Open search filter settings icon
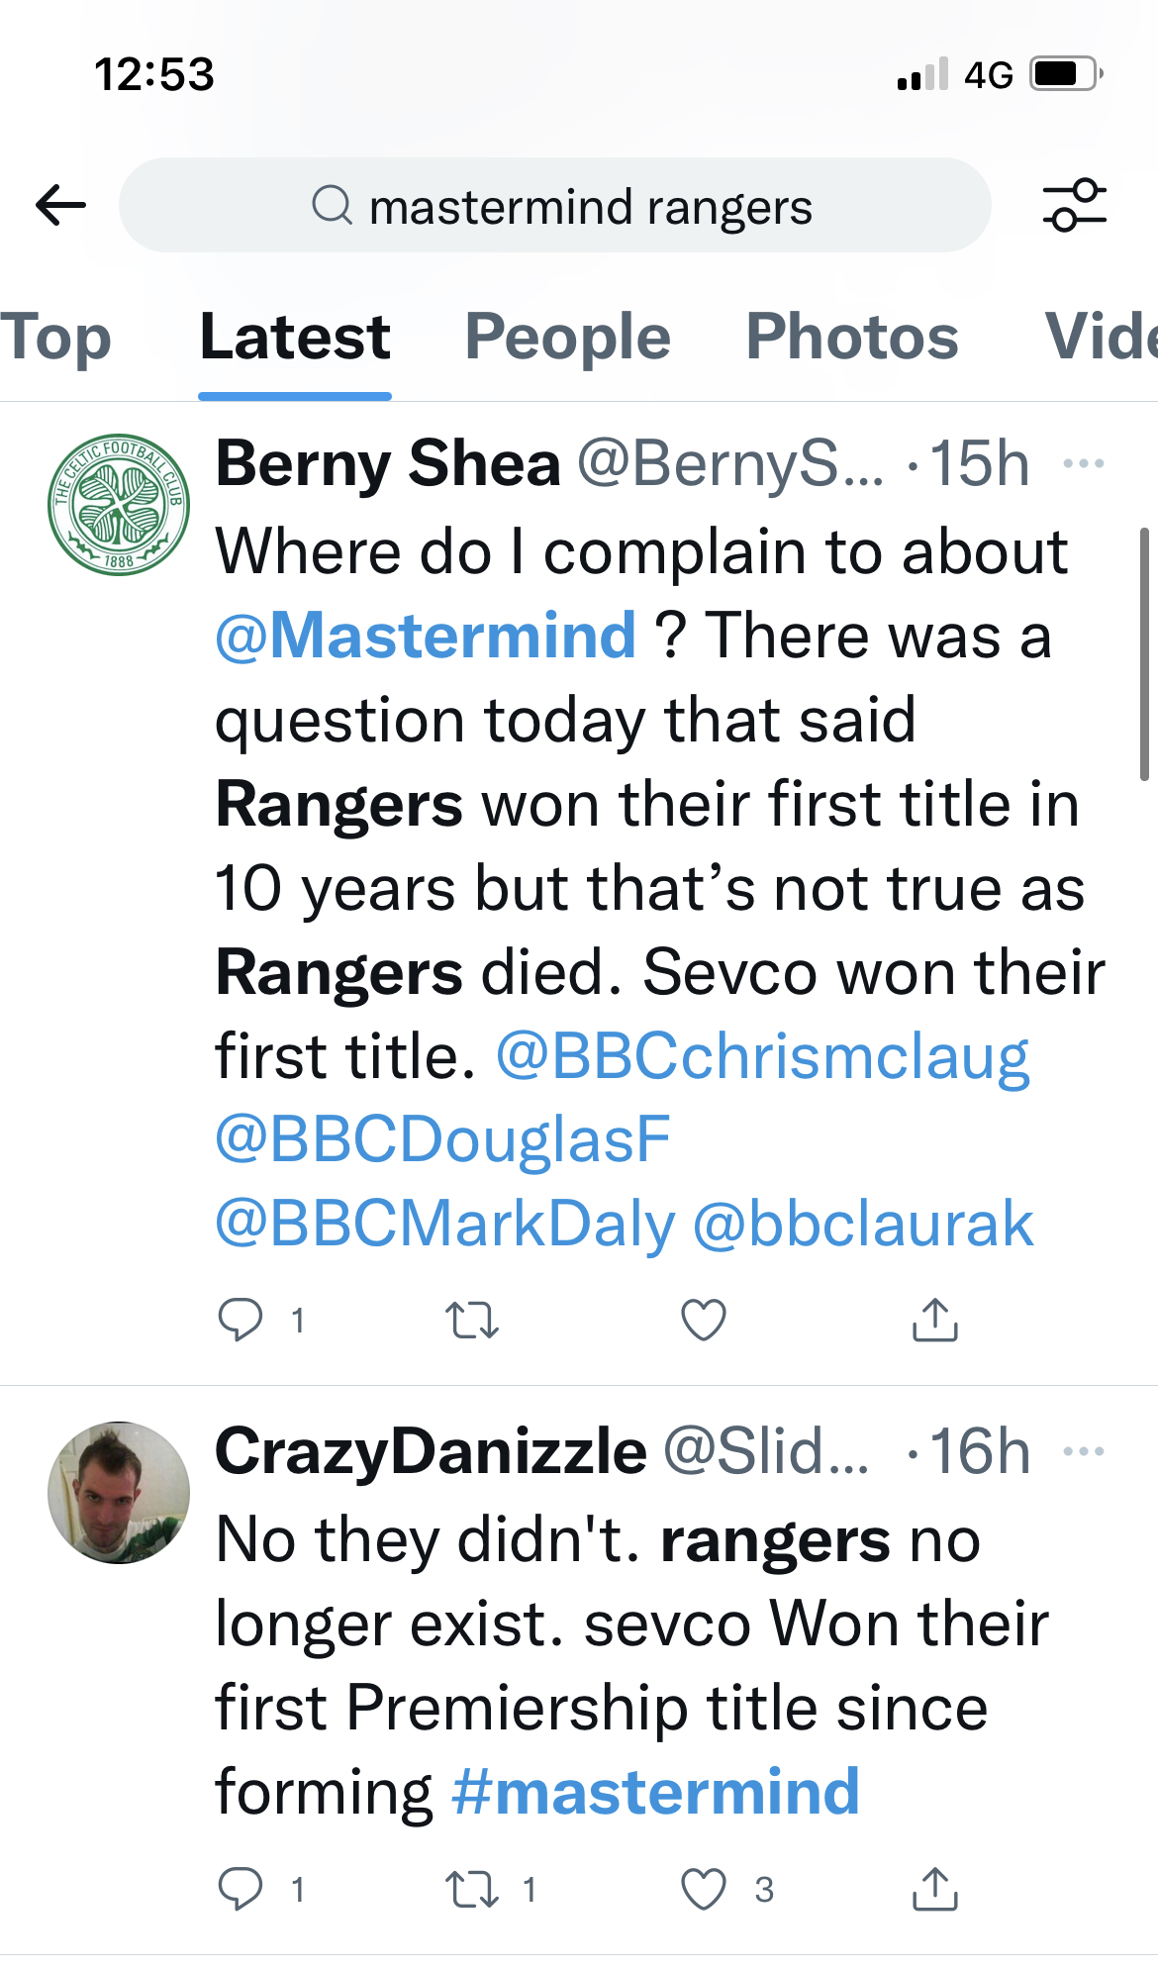1158x1969 pixels. [x=1074, y=205]
